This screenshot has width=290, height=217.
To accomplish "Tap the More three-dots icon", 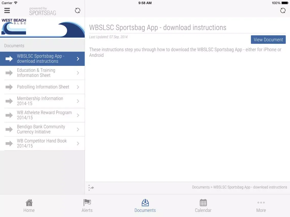I will click(261, 202).
